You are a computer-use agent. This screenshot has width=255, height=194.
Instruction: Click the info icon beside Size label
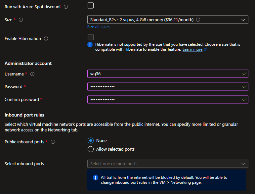(21, 20)
